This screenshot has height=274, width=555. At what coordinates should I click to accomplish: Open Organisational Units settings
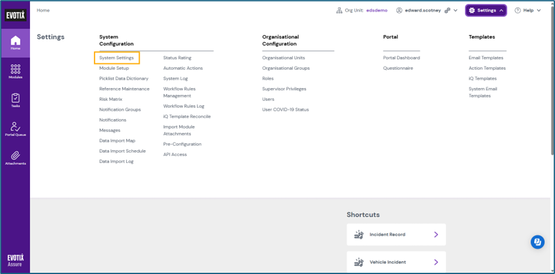[x=283, y=58]
